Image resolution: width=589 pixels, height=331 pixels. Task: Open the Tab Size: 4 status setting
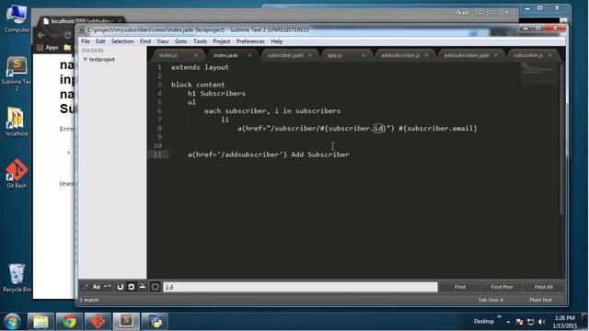(x=491, y=300)
